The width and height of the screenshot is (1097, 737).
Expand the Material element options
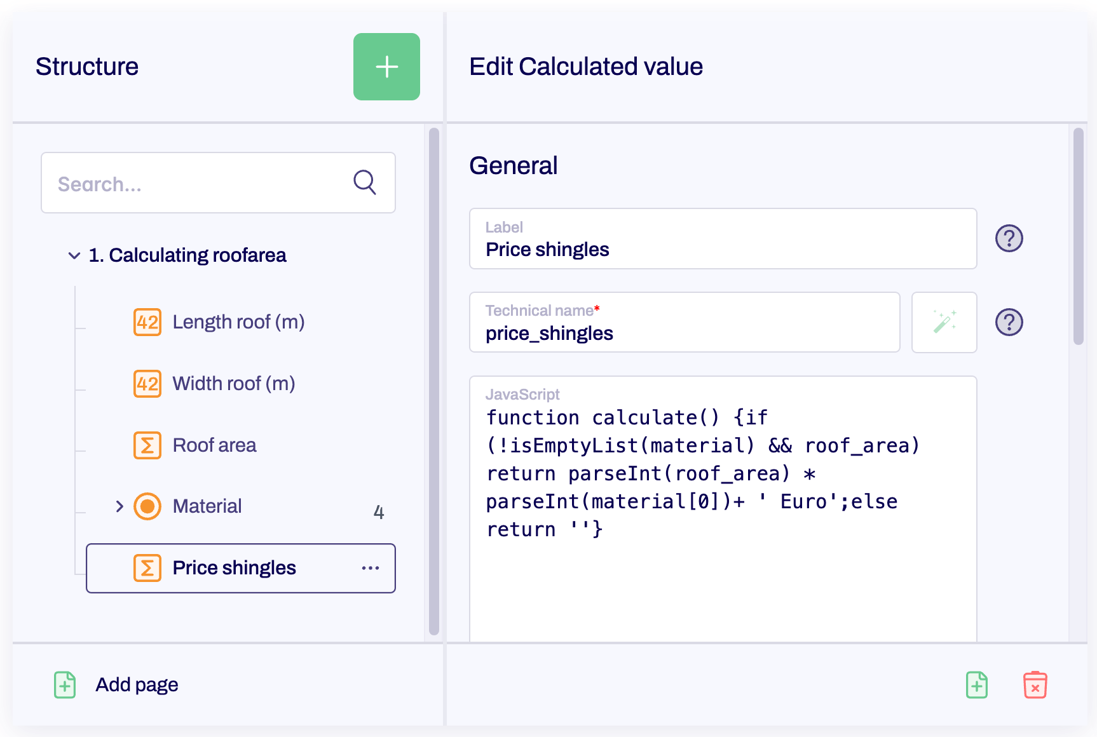[119, 506]
